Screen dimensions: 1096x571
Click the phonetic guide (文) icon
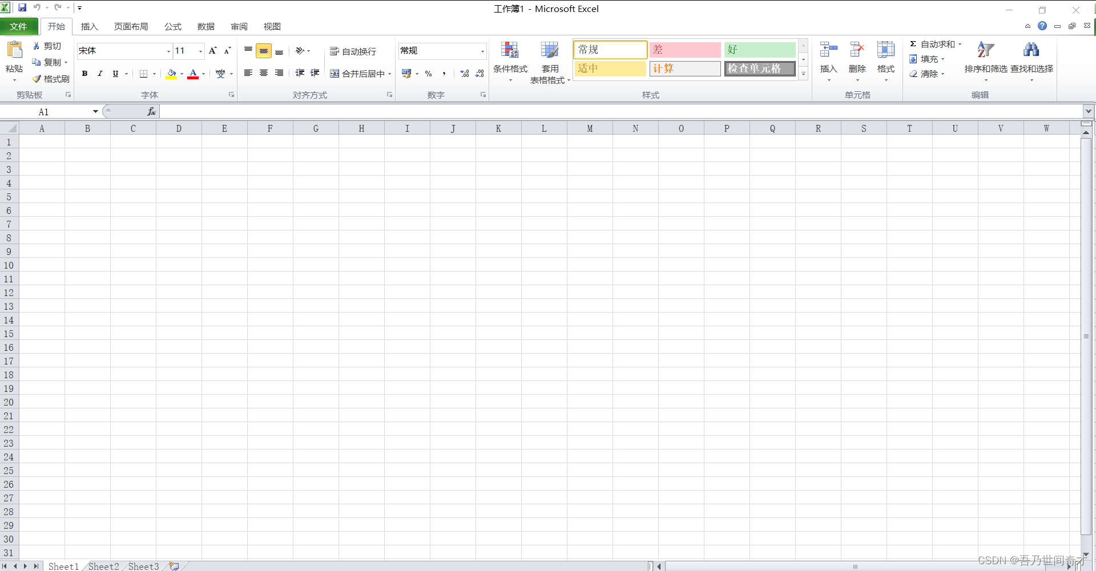220,74
